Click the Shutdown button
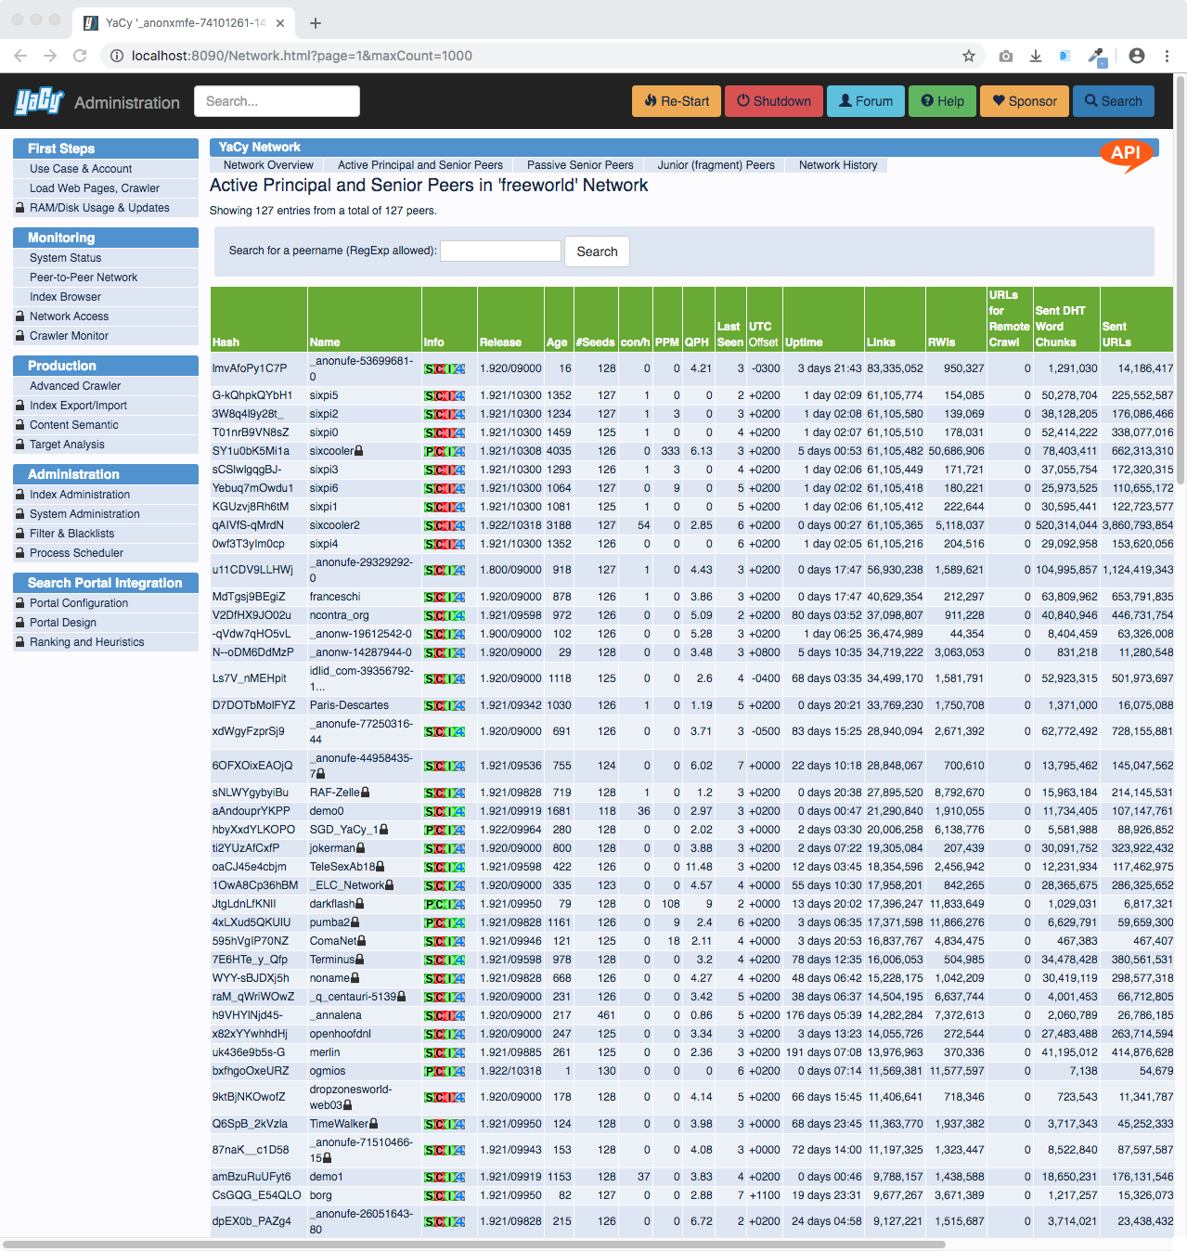Image resolution: width=1187 pixels, height=1251 pixels. pos(774,101)
